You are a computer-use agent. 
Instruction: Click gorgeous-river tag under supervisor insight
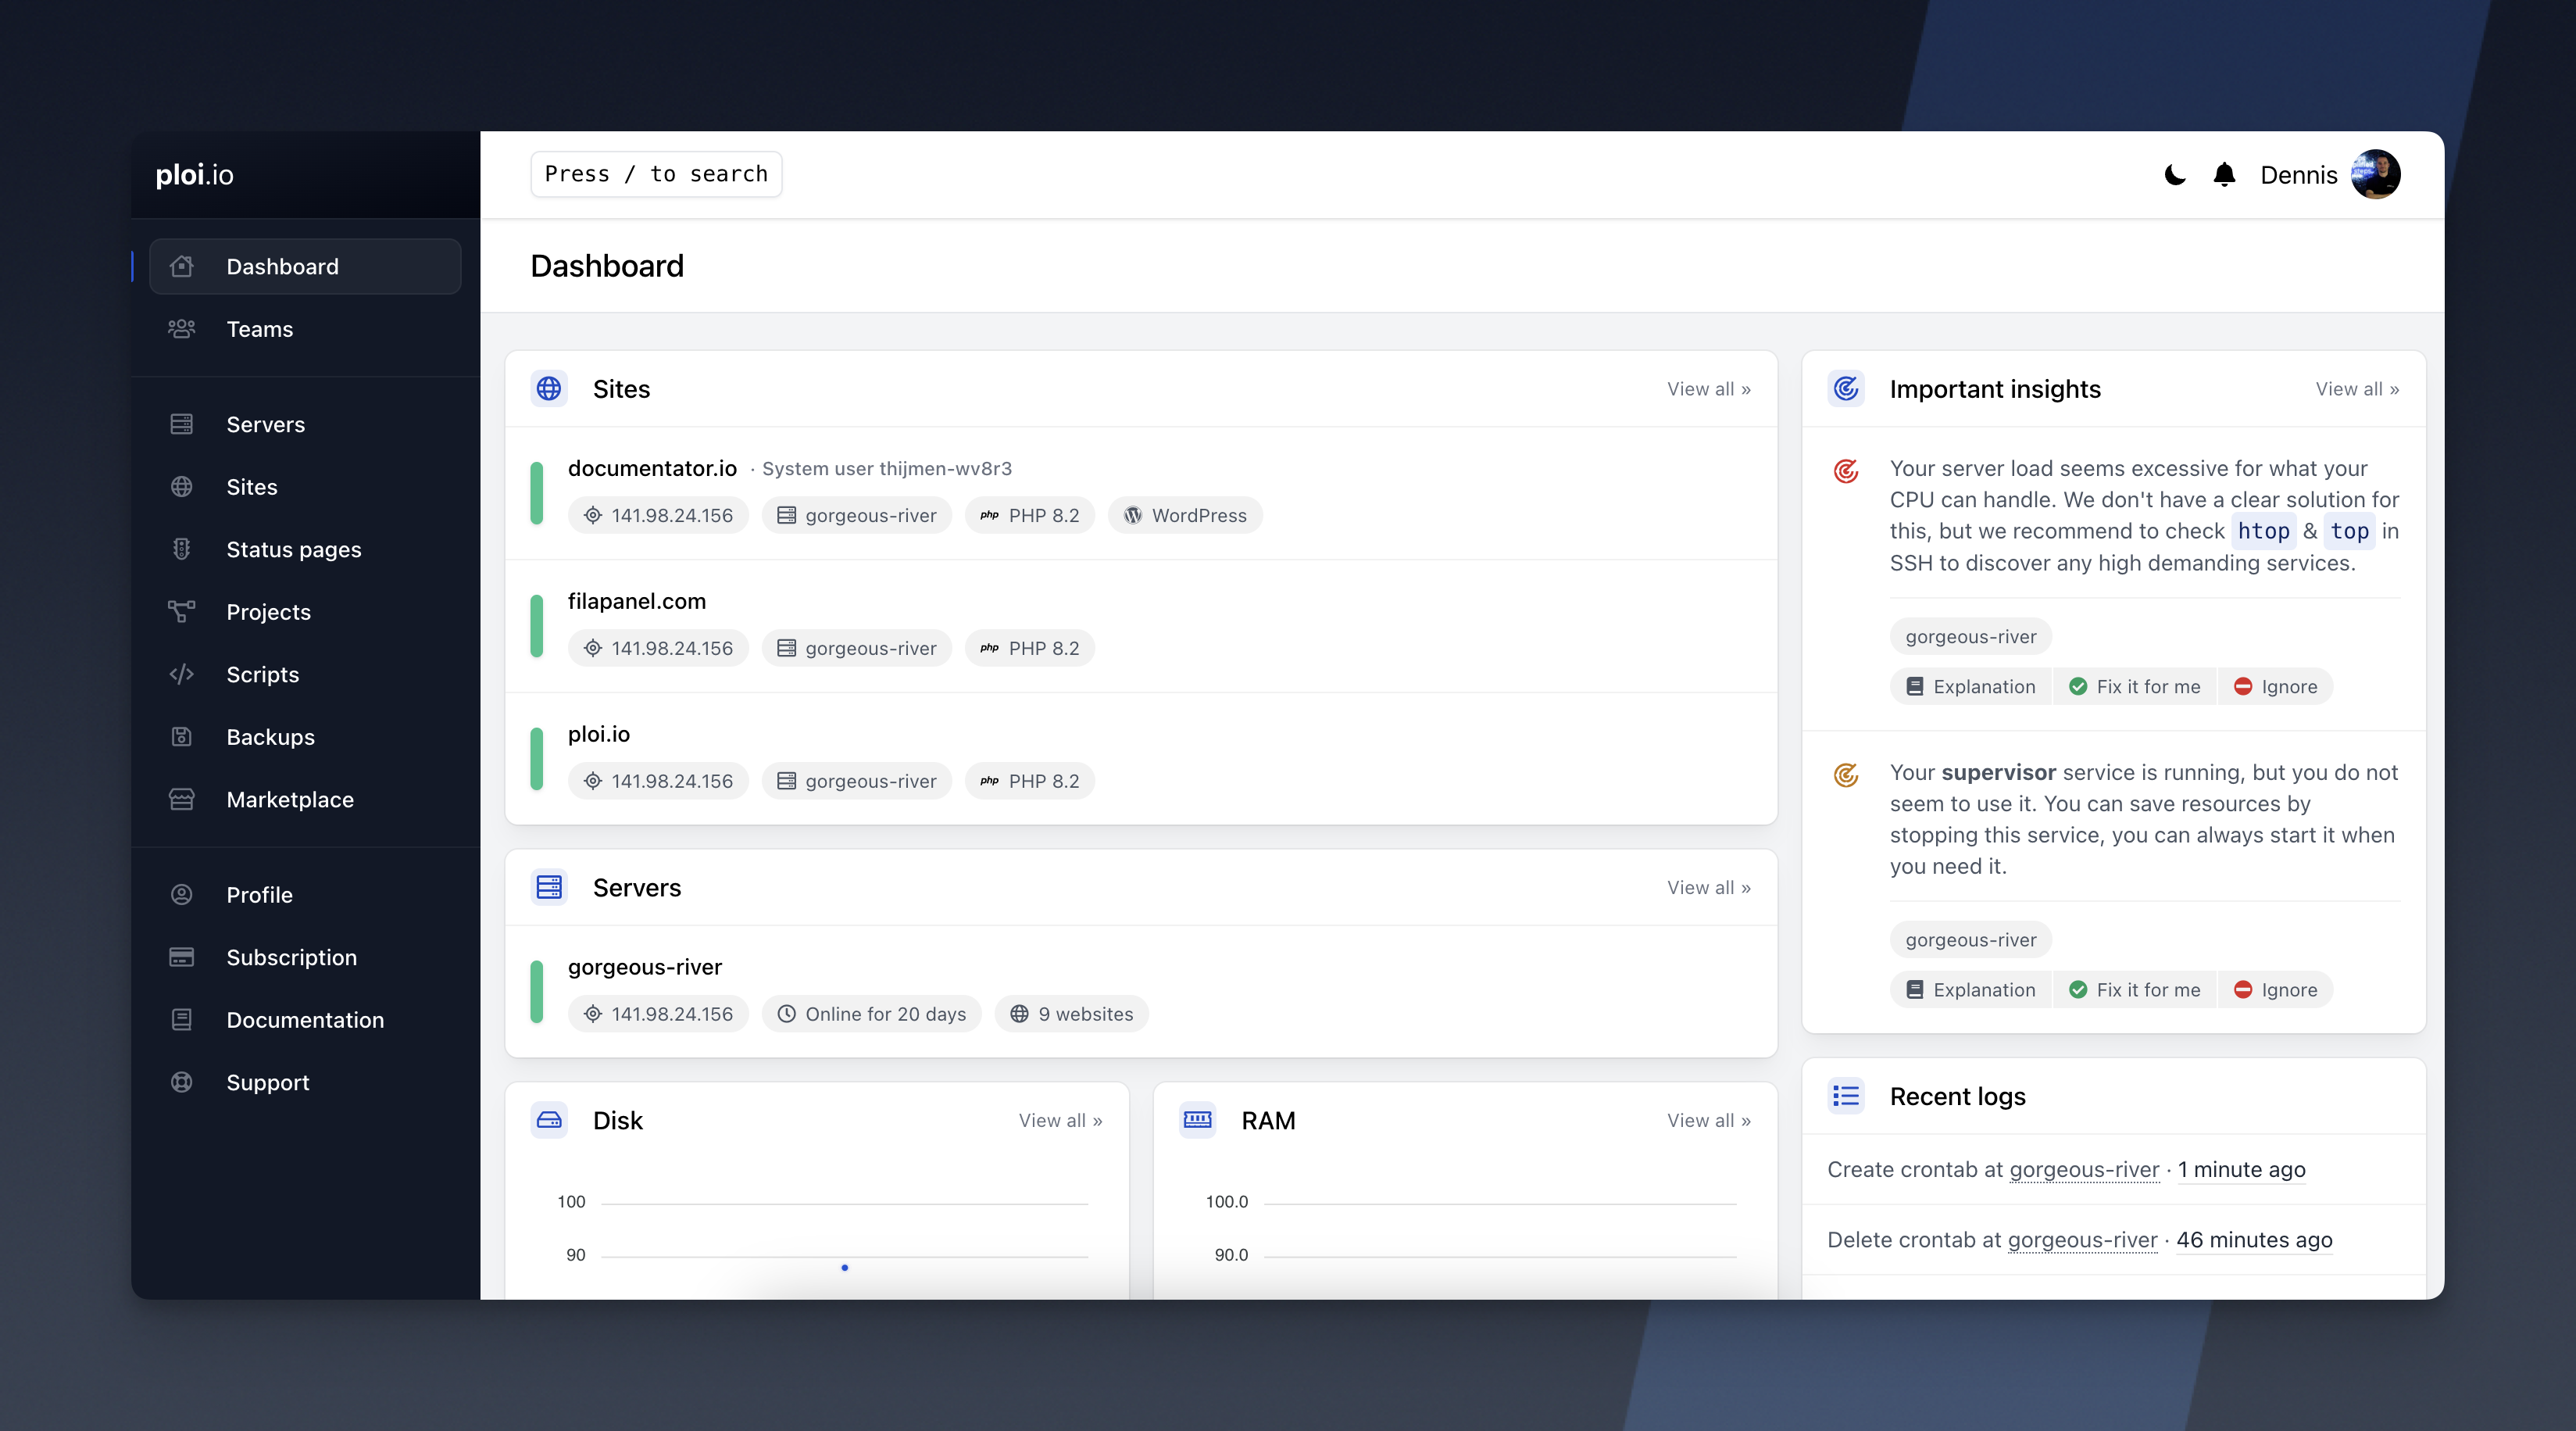pos(1970,940)
